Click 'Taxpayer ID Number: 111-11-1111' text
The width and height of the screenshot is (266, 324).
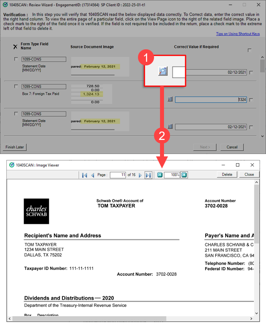pyautogui.click(x=59, y=268)
